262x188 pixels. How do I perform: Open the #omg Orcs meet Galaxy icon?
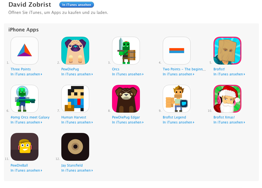pyautogui.click(x=25, y=99)
